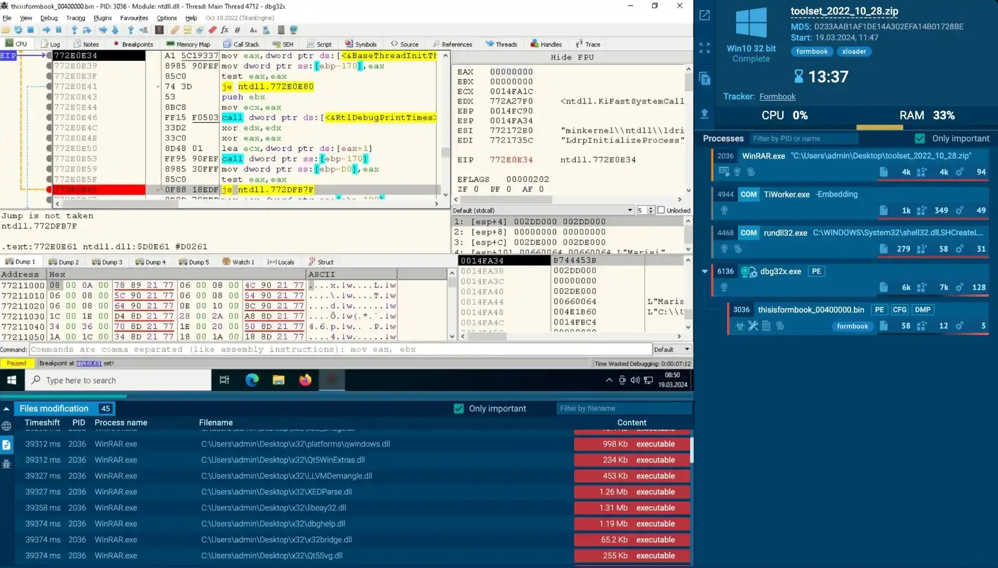Open the calculator tool in toolbar
The height and width of the screenshot is (568, 998).
click(280, 30)
